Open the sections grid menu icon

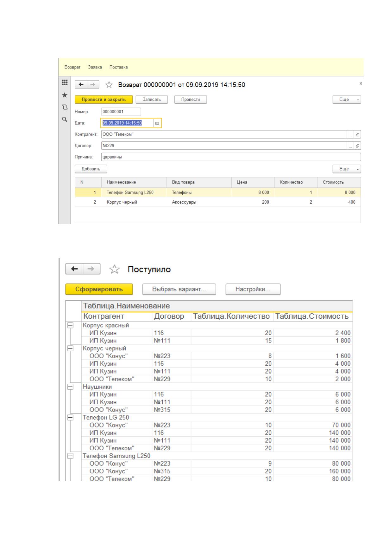(65, 83)
